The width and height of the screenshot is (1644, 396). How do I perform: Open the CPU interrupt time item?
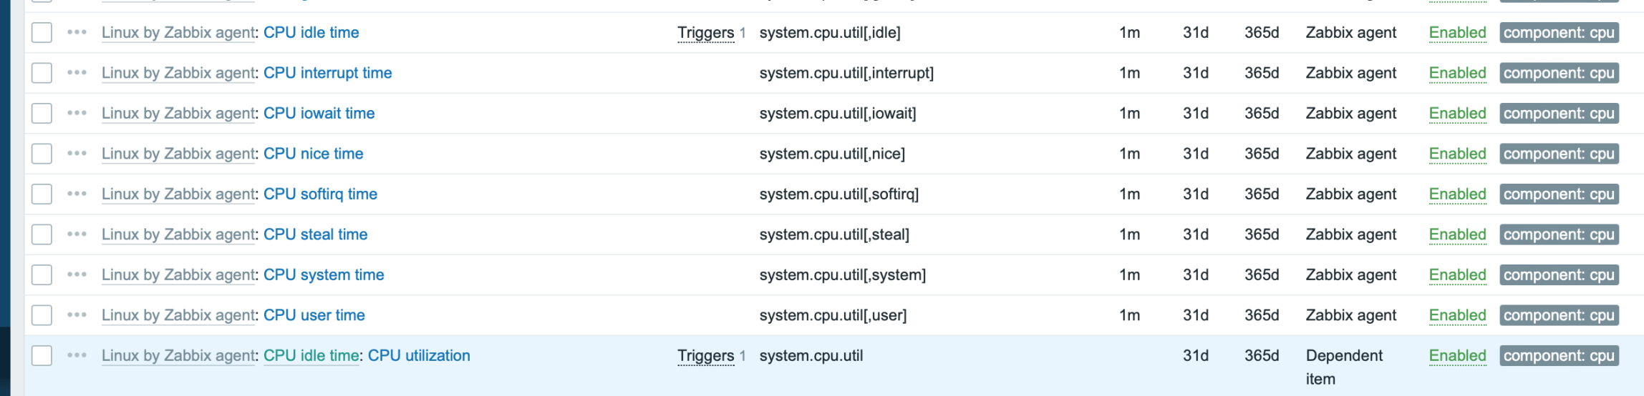pos(327,73)
